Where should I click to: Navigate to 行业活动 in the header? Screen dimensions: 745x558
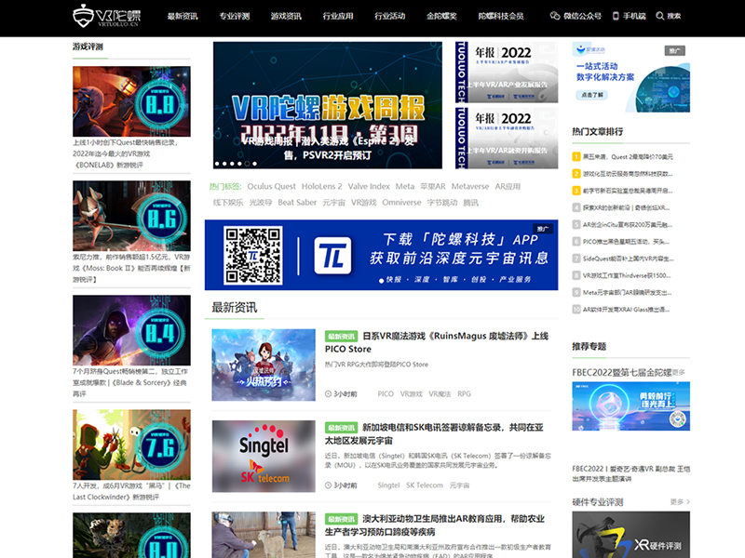389,16
